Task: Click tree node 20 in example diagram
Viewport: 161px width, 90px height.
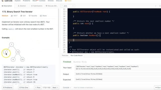Action: point(22,59)
